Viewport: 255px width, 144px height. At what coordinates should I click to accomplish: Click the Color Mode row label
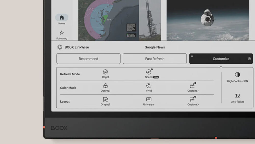click(x=68, y=88)
